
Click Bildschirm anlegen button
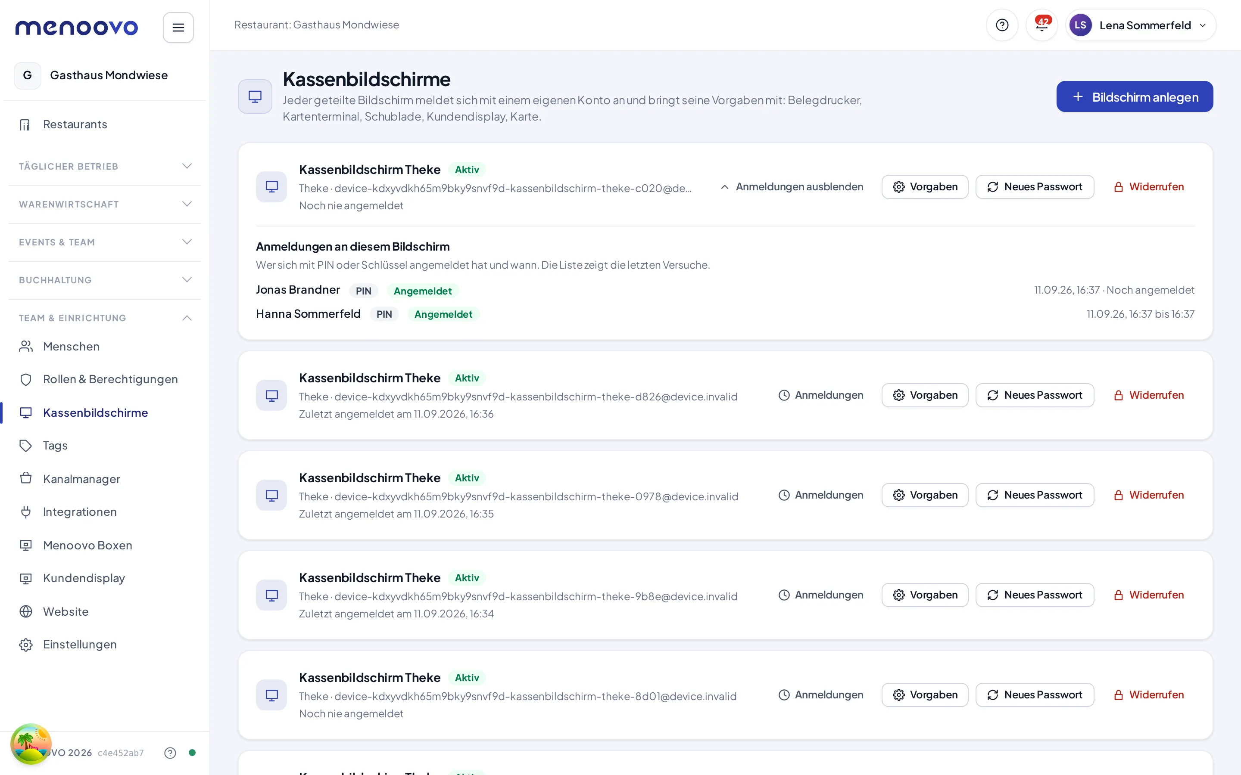[1134, 96]
